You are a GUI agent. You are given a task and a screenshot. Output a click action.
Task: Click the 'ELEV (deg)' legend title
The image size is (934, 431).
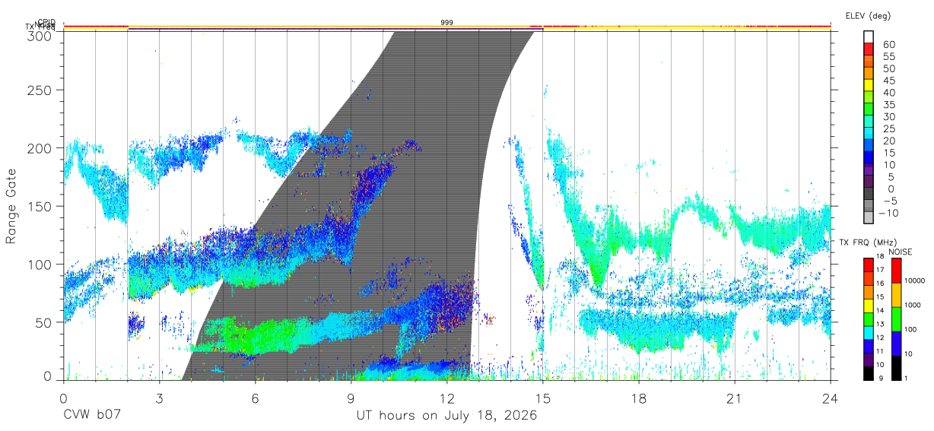pos(869,15)
